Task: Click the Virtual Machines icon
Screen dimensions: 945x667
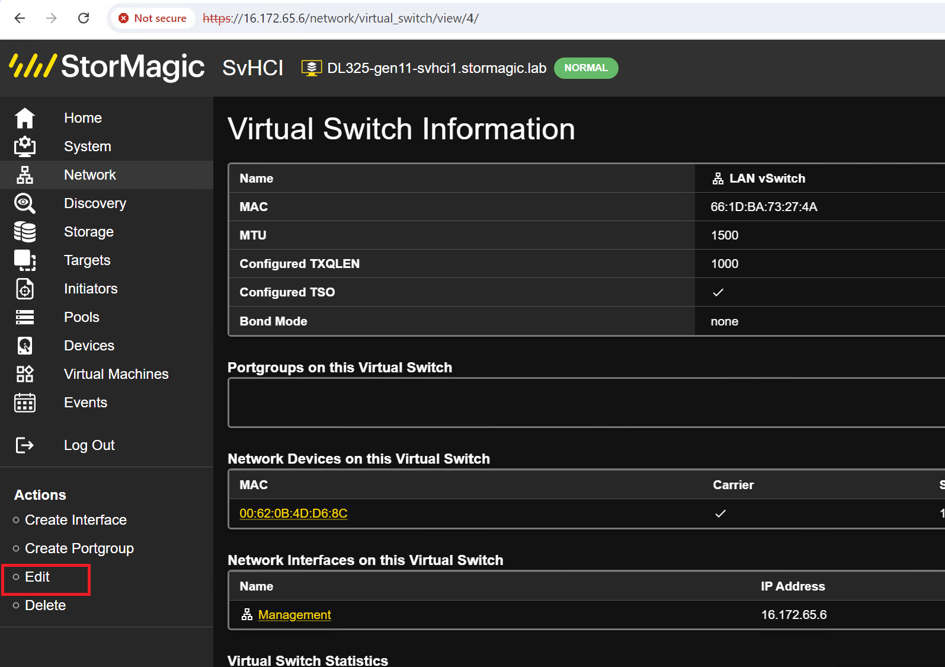Action: [x=24, y=374]
